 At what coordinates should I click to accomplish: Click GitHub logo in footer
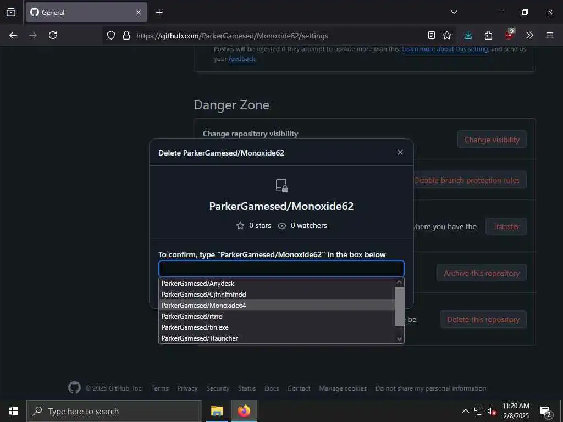pyautogui.click(x=74, y=388)
